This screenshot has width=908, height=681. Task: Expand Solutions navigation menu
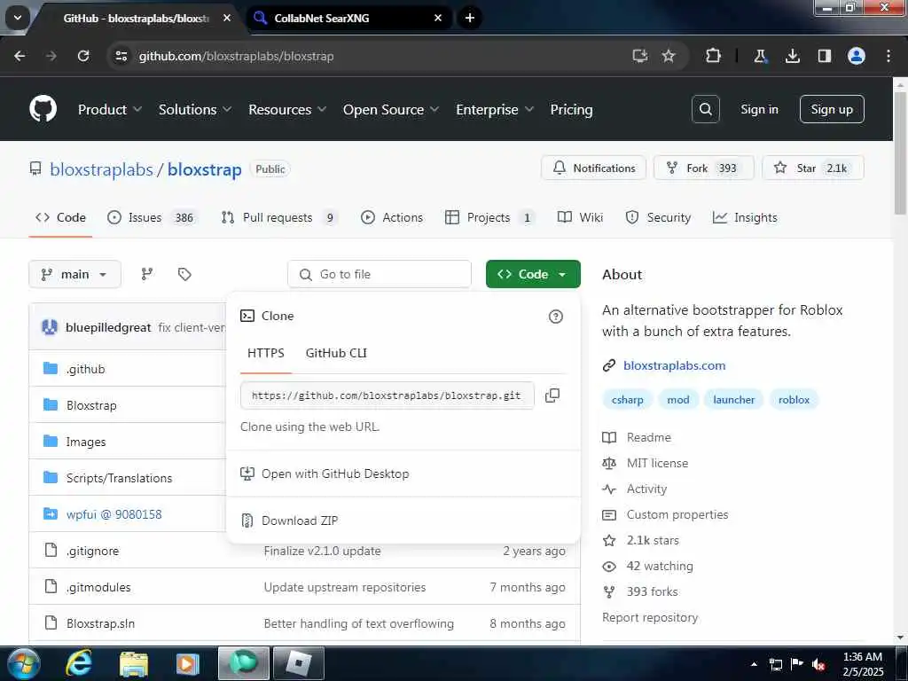tap(194, 109)
